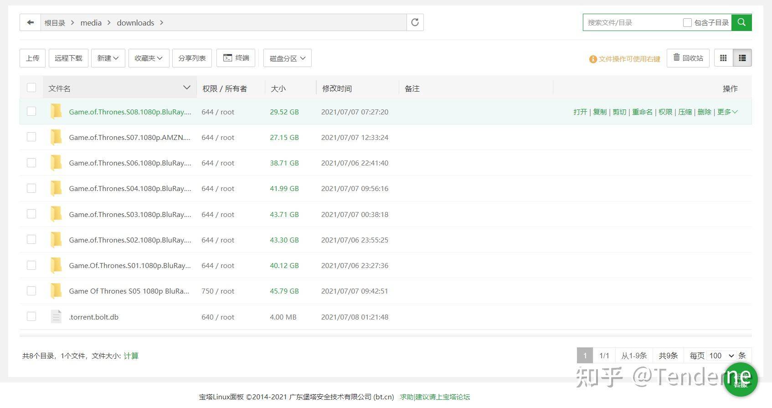772x408 pixels.
Task: Click the 750 / root permission cell
Action: click(x=218, y=291)
